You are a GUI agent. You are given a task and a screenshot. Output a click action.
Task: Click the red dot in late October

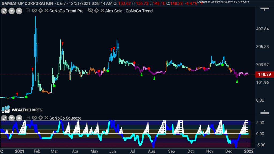204,68
